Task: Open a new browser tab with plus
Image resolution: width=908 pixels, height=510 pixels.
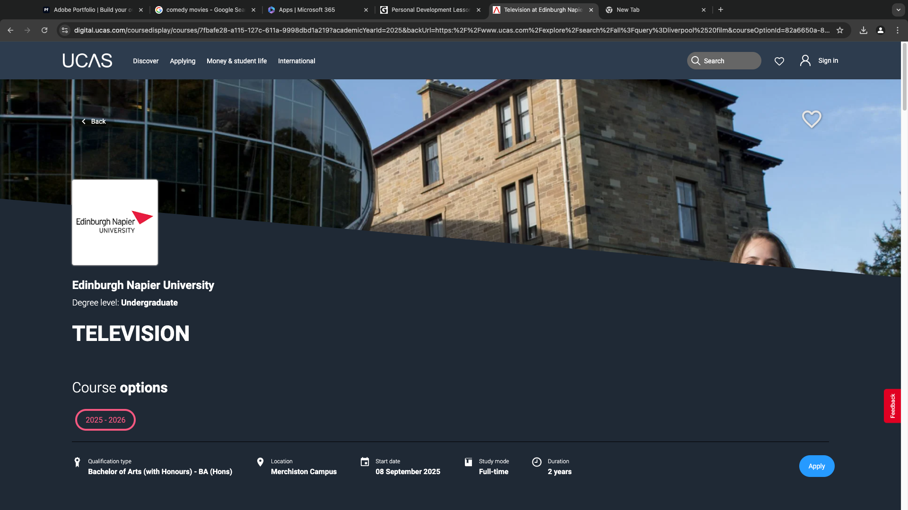Action: 721,9
